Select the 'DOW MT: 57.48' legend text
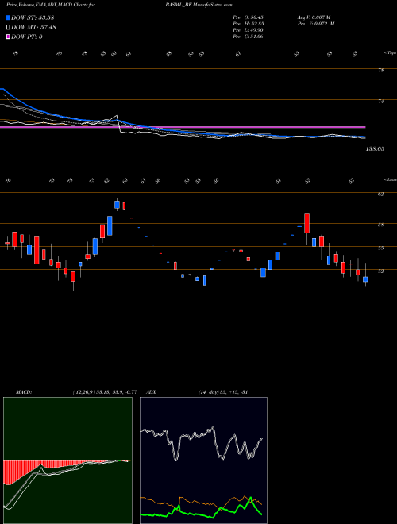Viewport: 397px width, 524px height. (x=33, y=27)
